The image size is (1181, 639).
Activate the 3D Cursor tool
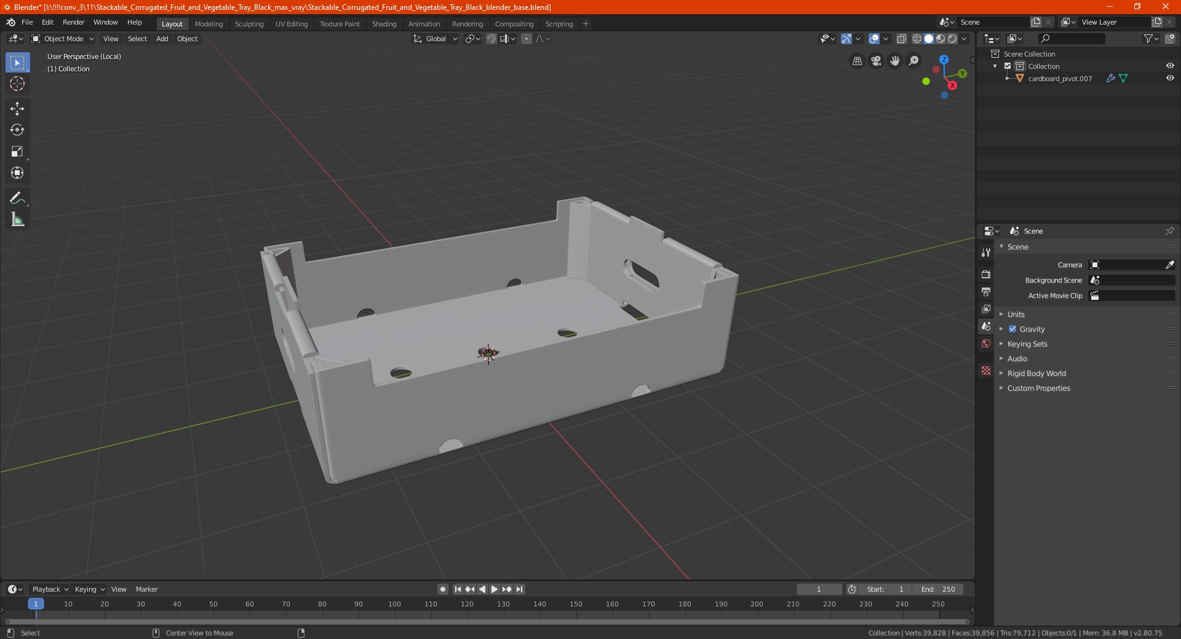[x=17, y=84]
